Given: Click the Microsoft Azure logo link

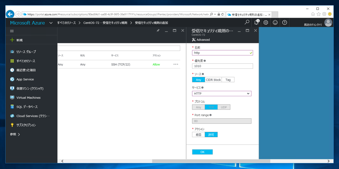Looking at the screenshot, I should [28, 23].
